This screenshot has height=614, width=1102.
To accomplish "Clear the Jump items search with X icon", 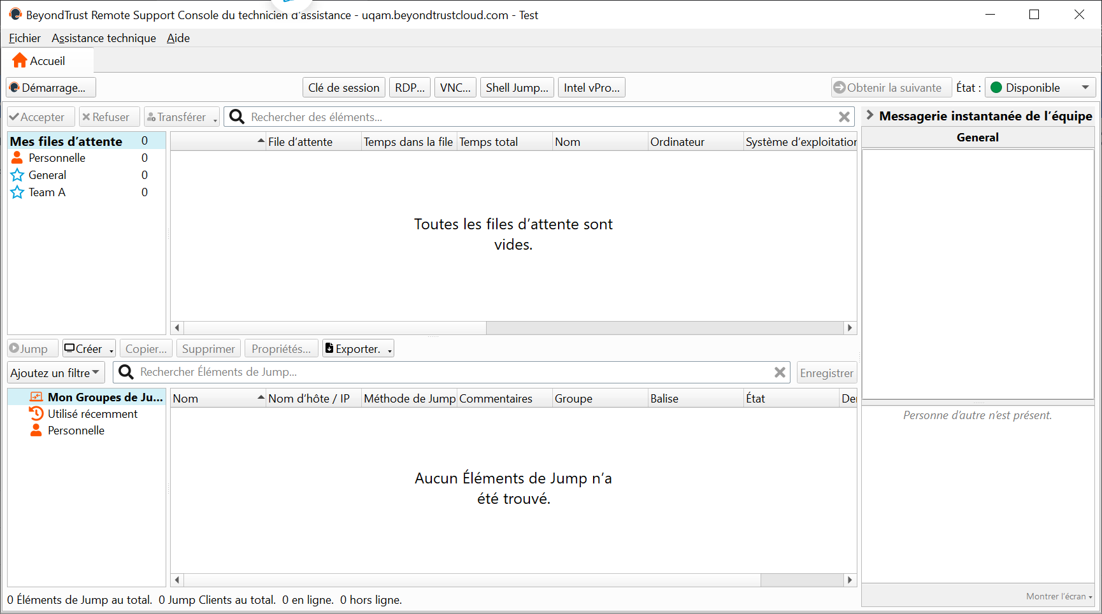I will click(780, 373).
